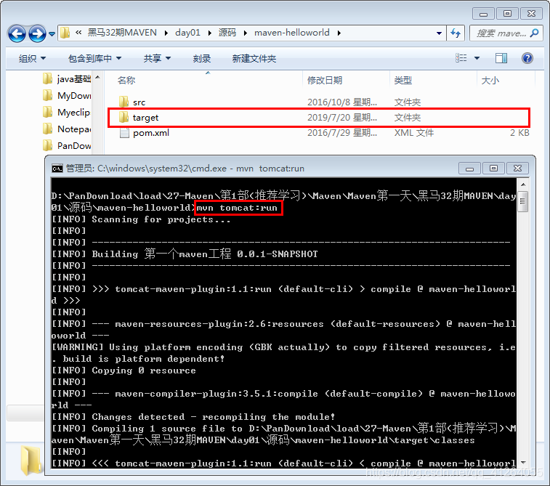Click target's date 2019/7/20

[x=342, y=118]
